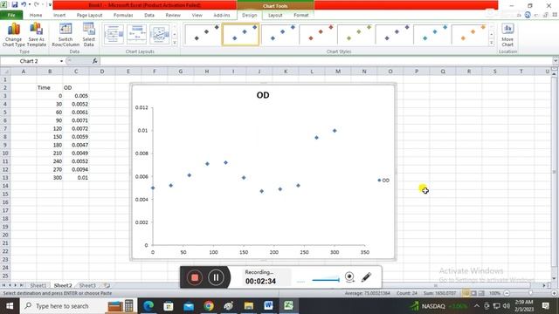Switch to Home ribbon tab
This screenshot has width=559, height=314.
pyautogui.click(x=36, y=16)
